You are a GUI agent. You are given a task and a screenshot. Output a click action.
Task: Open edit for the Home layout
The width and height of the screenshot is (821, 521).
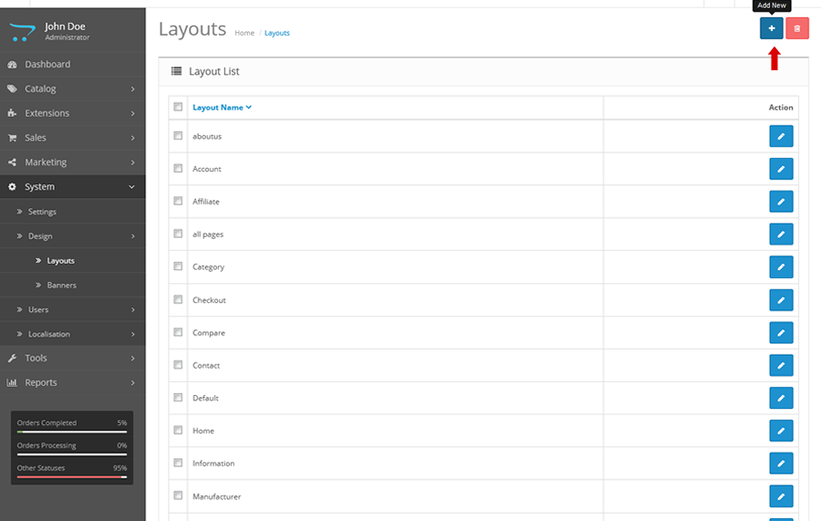click(x=781, y=431)
